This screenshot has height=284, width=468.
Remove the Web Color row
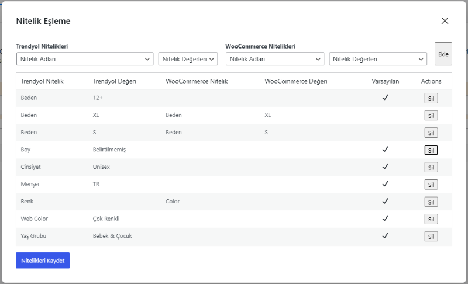(431, 219)
